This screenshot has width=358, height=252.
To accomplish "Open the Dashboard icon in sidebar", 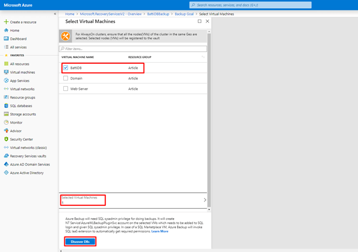I will [6, 39].
